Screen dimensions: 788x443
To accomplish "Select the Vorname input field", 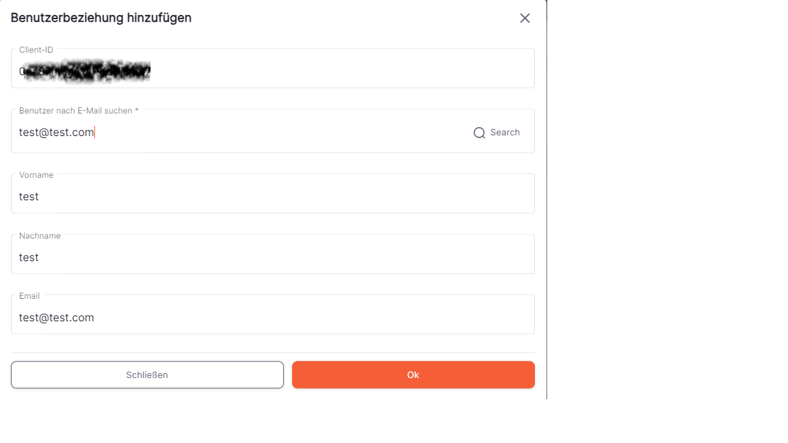I will [x=273, y=193].
